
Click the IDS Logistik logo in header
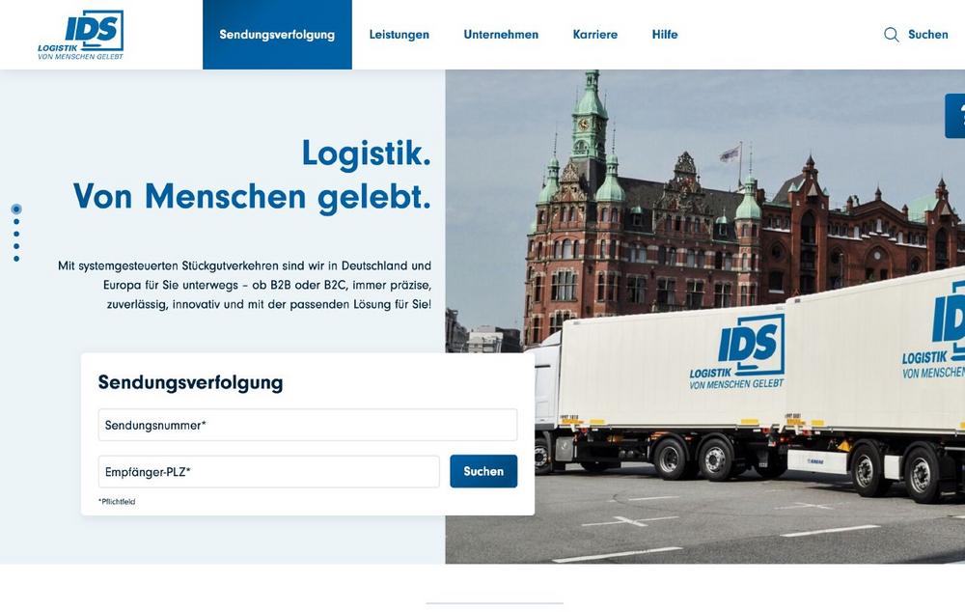[x=81, y=35]
